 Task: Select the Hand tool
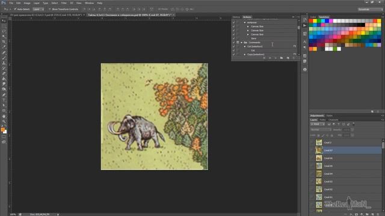point(4,116)
